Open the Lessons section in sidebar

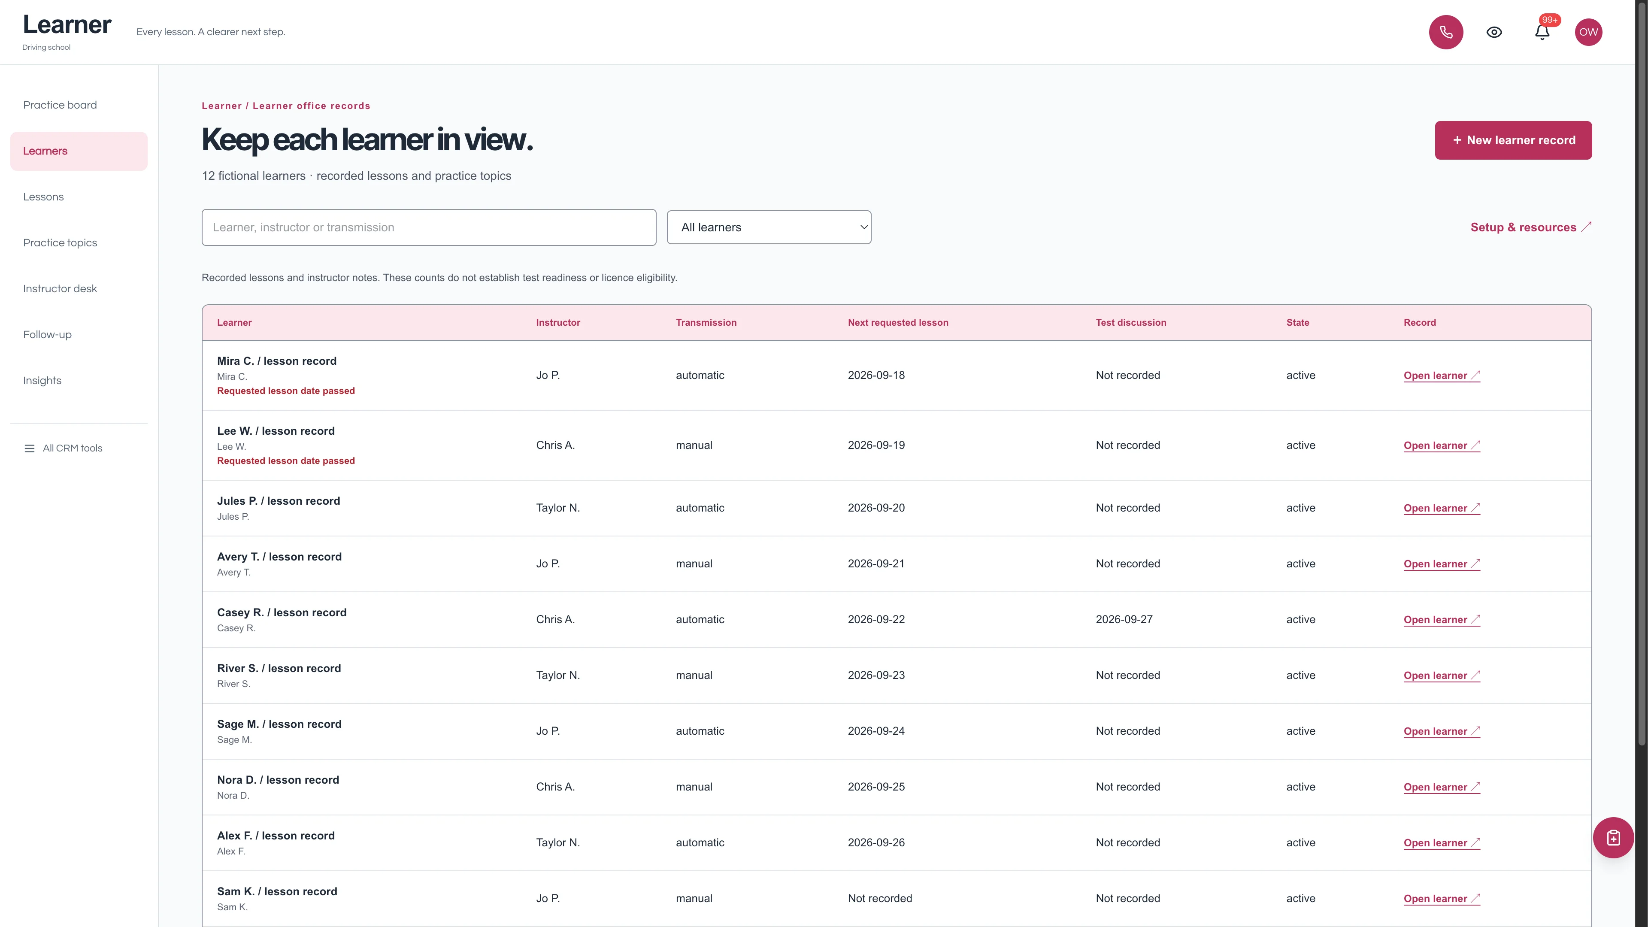[43, 197]
